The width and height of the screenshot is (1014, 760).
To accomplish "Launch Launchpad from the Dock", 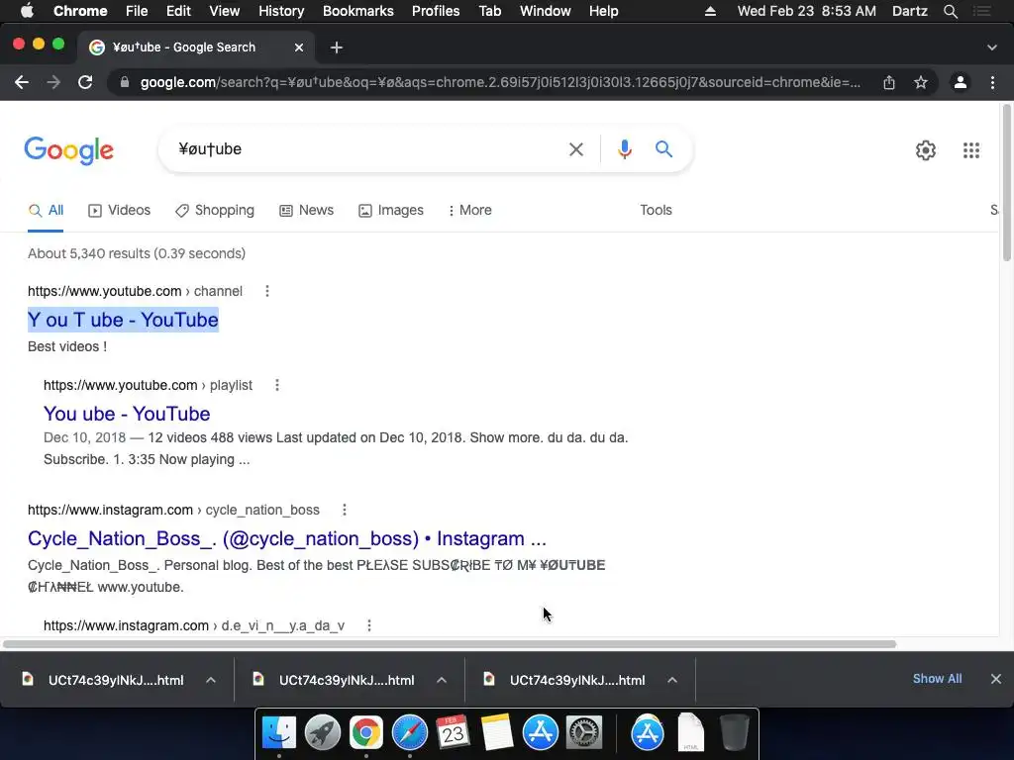I will pyautogui.click(x=323, y=733).
